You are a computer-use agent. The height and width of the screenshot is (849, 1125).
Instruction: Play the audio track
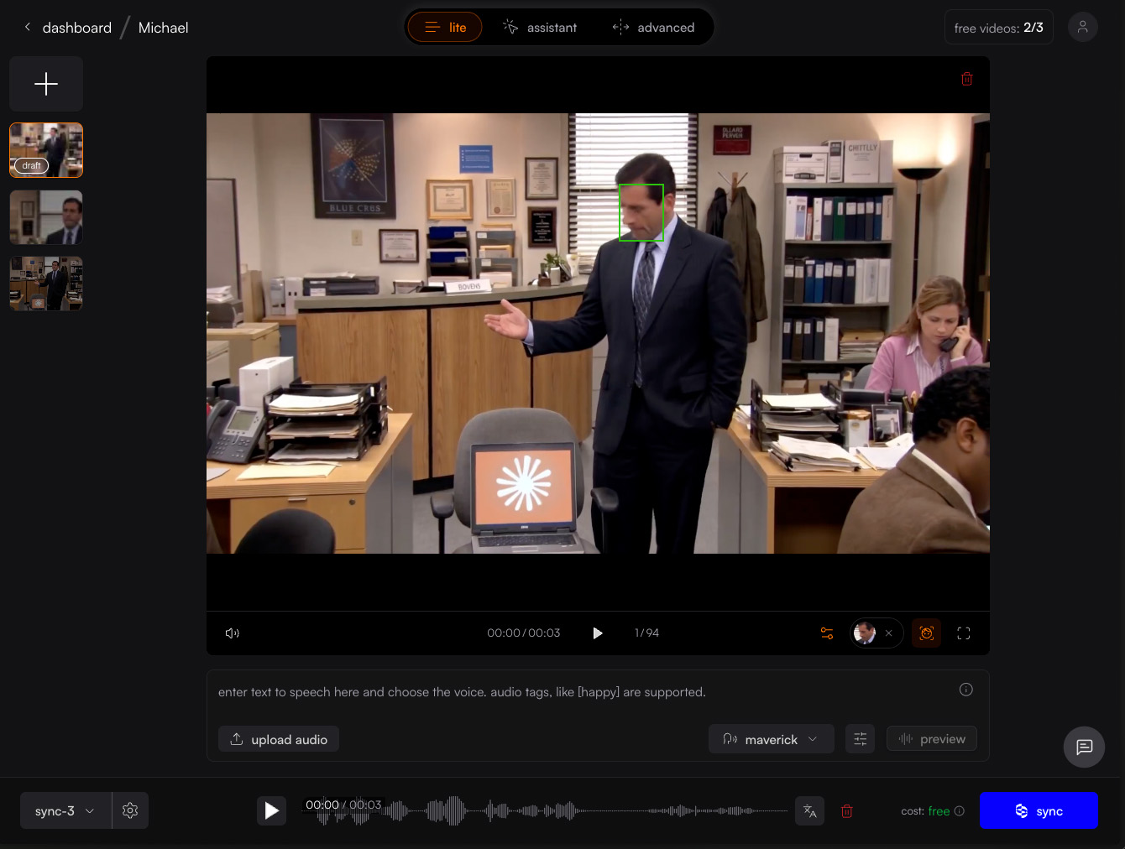(x=271, y=810)
